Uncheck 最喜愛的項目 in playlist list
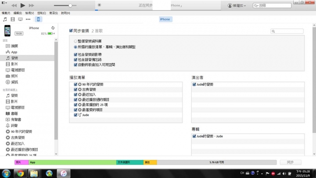This screenshot has height=178, width=316. [x=75, y=110]
